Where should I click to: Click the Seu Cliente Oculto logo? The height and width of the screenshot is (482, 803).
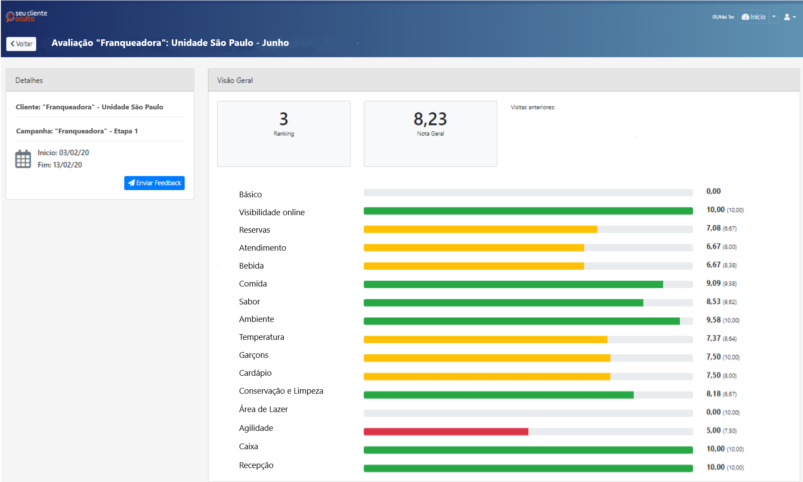point(26,16)
